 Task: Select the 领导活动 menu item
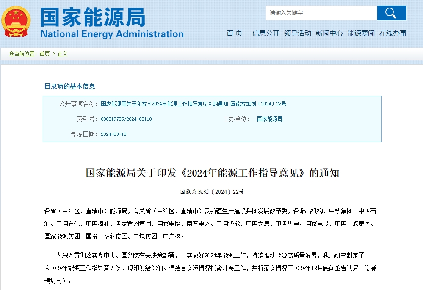(298, 34)
